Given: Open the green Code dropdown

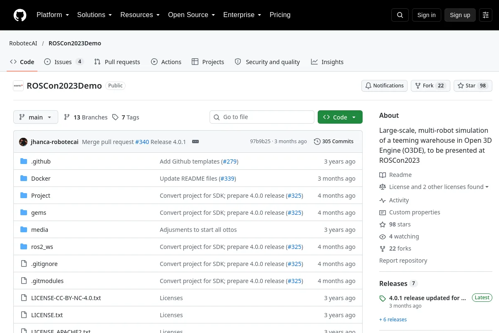Looking at the screenshot, I should coord(340,117).
